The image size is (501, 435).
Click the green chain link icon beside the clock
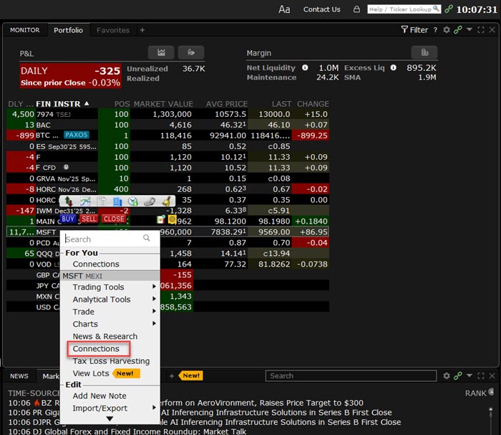pos(449,9)
